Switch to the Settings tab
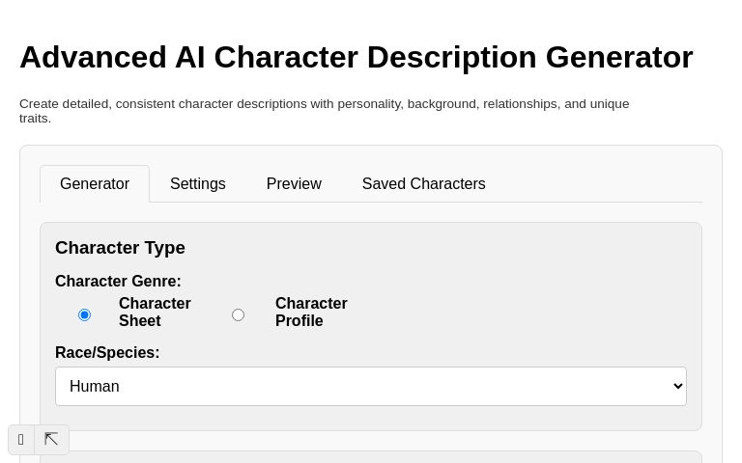Viewport: 742px width, 463px height. point(197,183)
